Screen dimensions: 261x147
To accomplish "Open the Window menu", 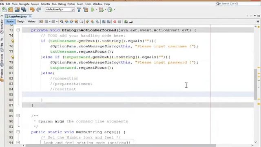I will click(97, 4).
